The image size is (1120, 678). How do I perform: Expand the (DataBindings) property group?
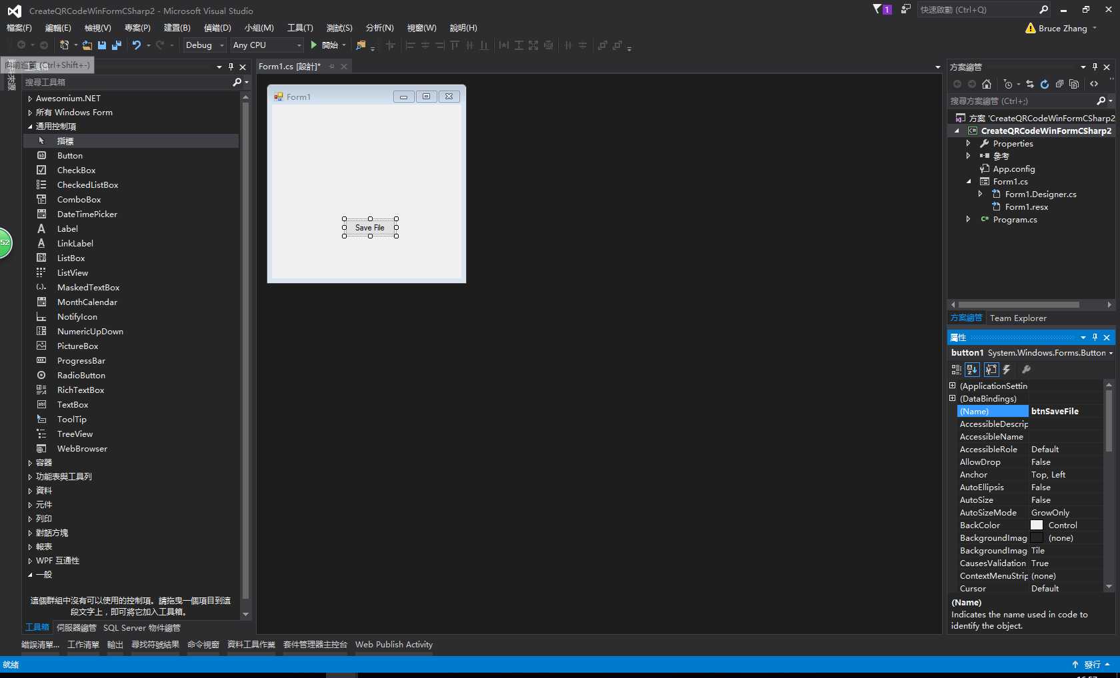coord(953,398)
